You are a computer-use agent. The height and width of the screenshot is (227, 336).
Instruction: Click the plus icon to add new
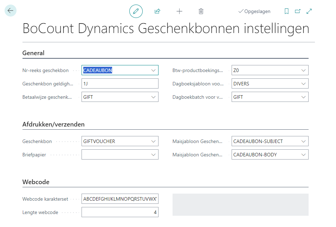179,11
